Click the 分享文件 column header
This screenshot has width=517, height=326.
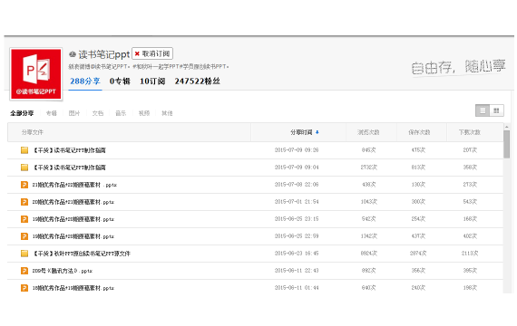point(33,132)
